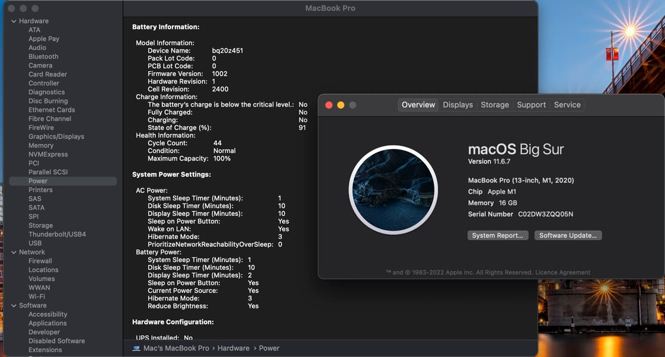This screenshot has width=665, height=357.
Task: Collapse the Software section
Action: [x=13, y=305]
